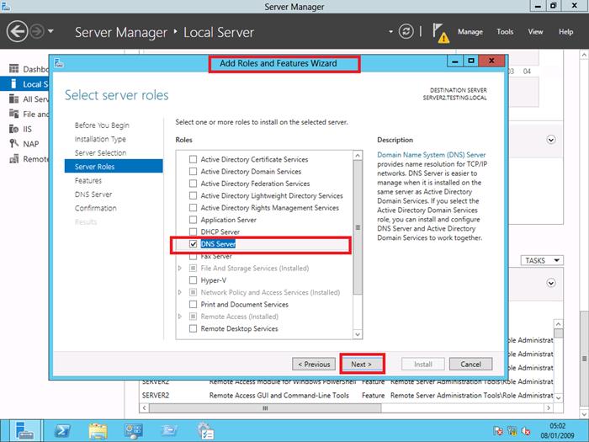Select the IIS icon in the sidebar
589x442 pixels.
coord(14,129)
